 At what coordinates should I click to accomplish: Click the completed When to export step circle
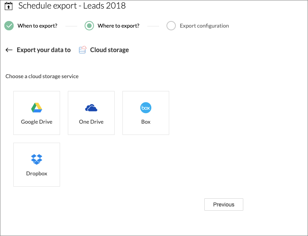tap(9, 26)
